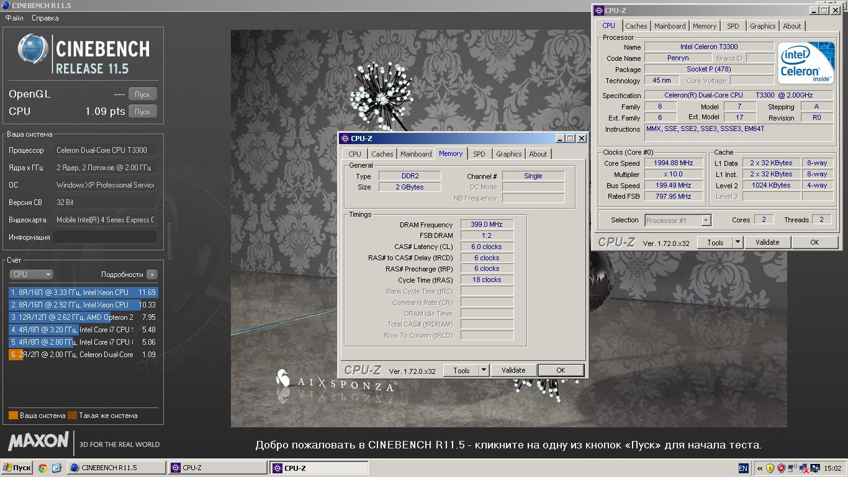Select ranking row 4 Core i7 5.48
Viewport: 848px width, 477px height.
(x=83, y=330)
